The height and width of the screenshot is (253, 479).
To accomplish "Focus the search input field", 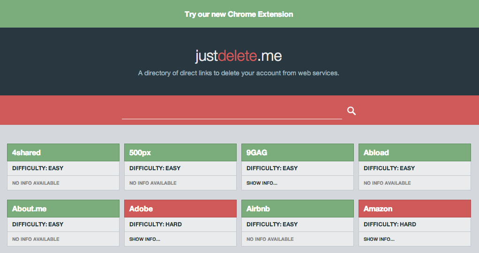I will (232, 111).
